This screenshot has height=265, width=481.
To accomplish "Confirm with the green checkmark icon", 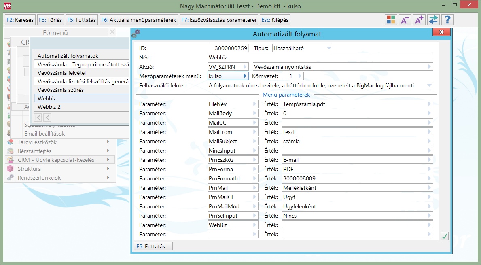I will point(445,236).
